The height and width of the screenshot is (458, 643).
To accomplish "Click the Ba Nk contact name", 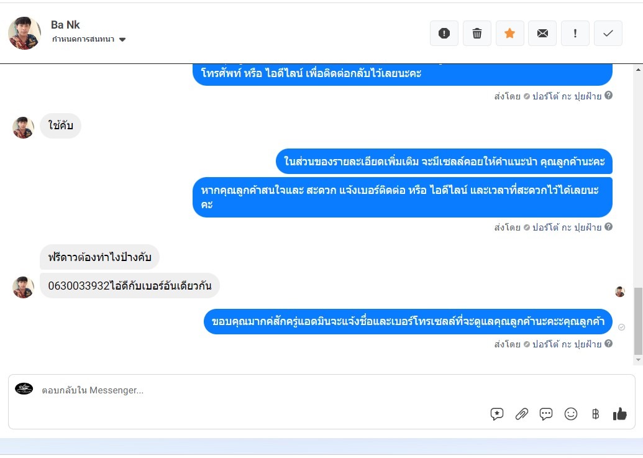I will (65, 25).
